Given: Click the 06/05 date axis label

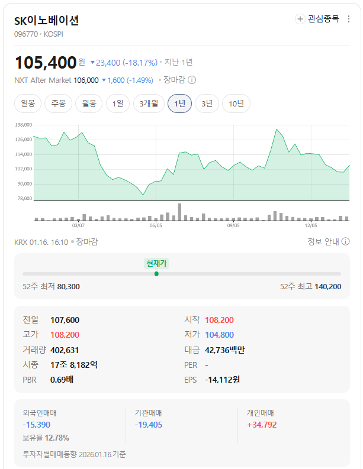Looking at the screenshot, I should pos(156,225).
